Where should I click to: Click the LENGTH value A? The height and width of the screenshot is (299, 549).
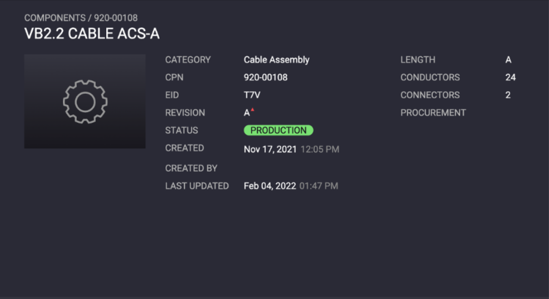[x=508, y=60]
